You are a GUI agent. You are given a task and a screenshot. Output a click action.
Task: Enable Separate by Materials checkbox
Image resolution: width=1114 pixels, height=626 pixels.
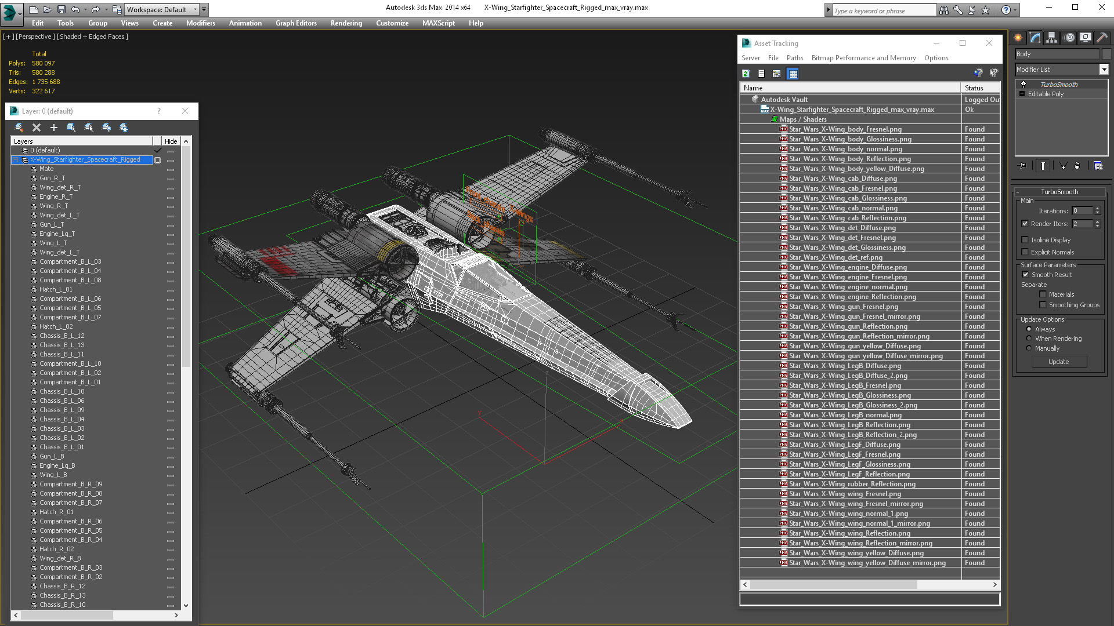(1043, 294)
